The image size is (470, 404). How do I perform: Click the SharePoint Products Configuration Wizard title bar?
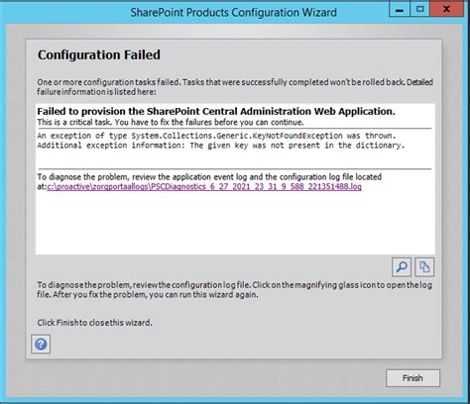234,13
